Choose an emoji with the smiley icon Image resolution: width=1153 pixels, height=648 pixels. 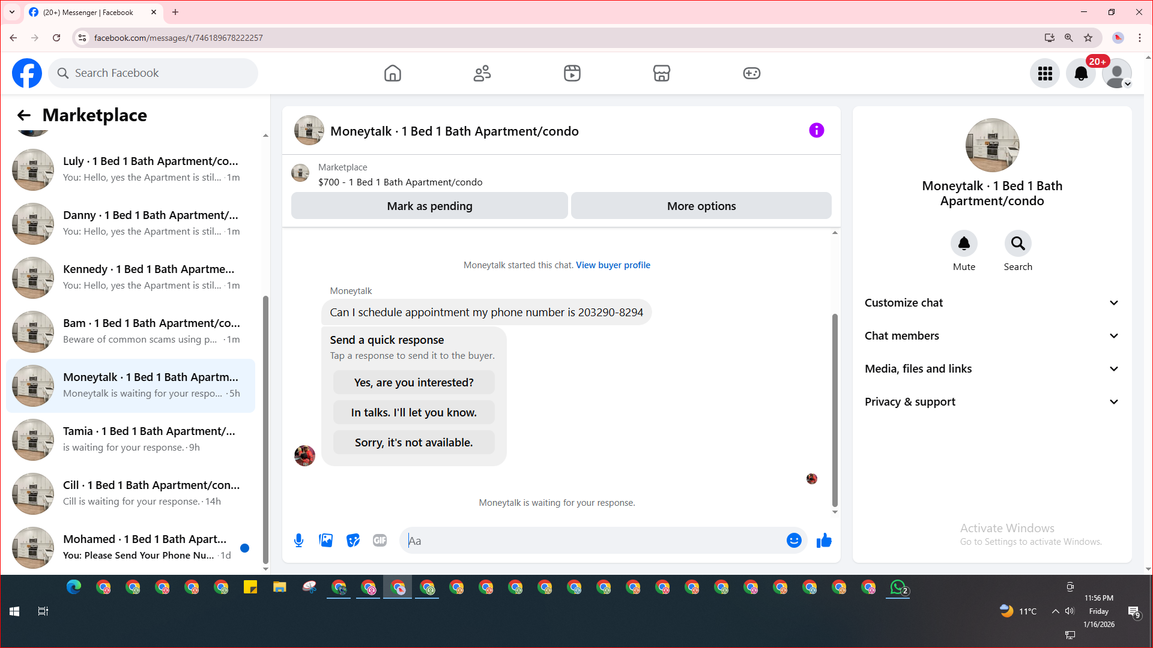click(x=794, y=541)
